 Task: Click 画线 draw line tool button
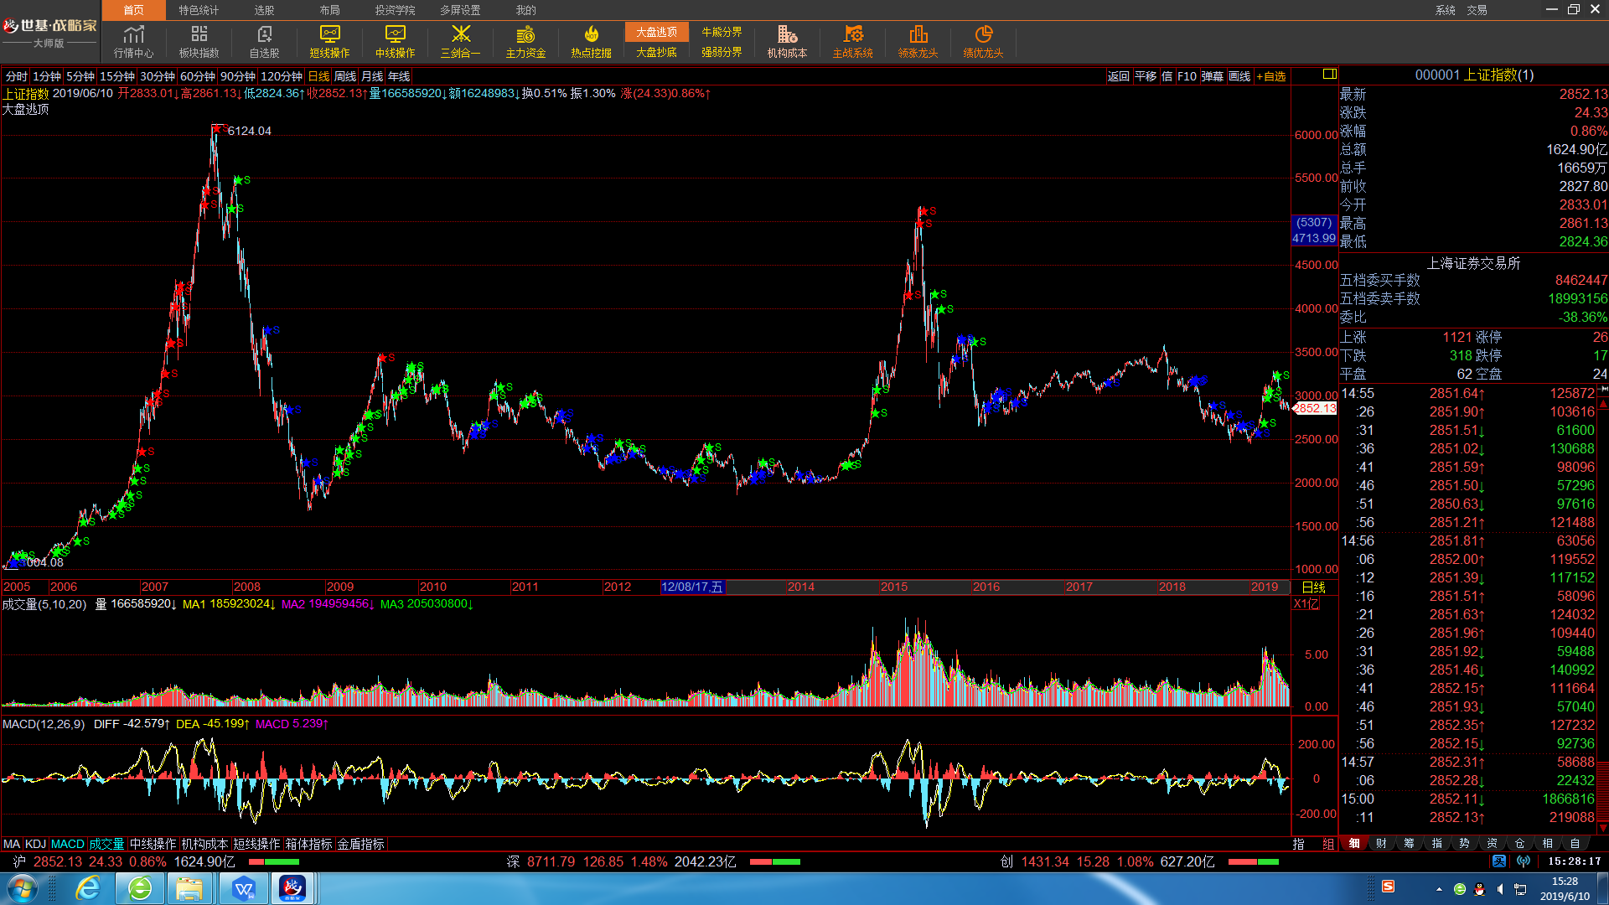(1239, 76)
